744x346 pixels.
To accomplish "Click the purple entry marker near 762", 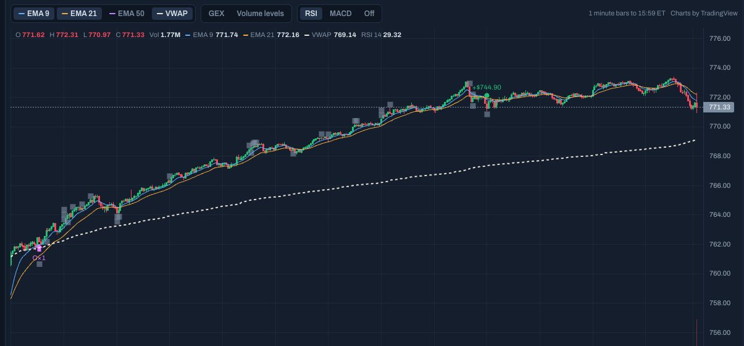I will click(x=39, y=248).
